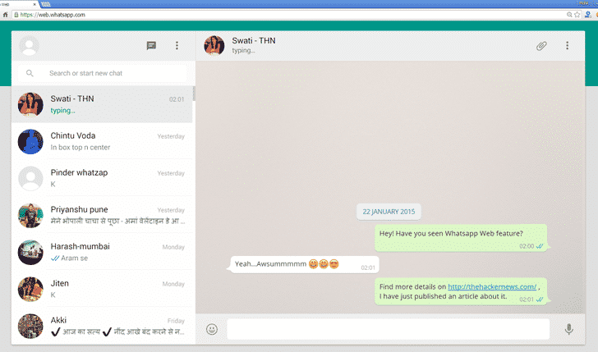This screenshot has height=352, width=598.
Task: Click your own profile avatar
Action: (x=30, y=46)
